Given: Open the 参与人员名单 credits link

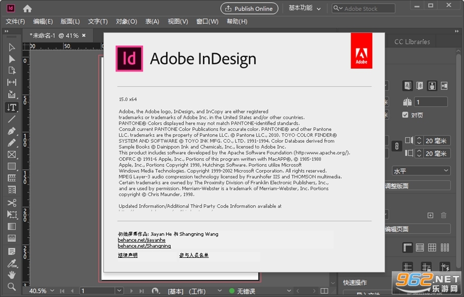Looking at the screenshot, I should pos(194,255).
